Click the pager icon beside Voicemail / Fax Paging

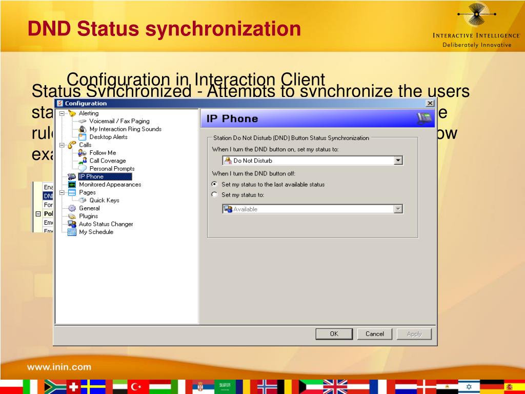(83, 121)
